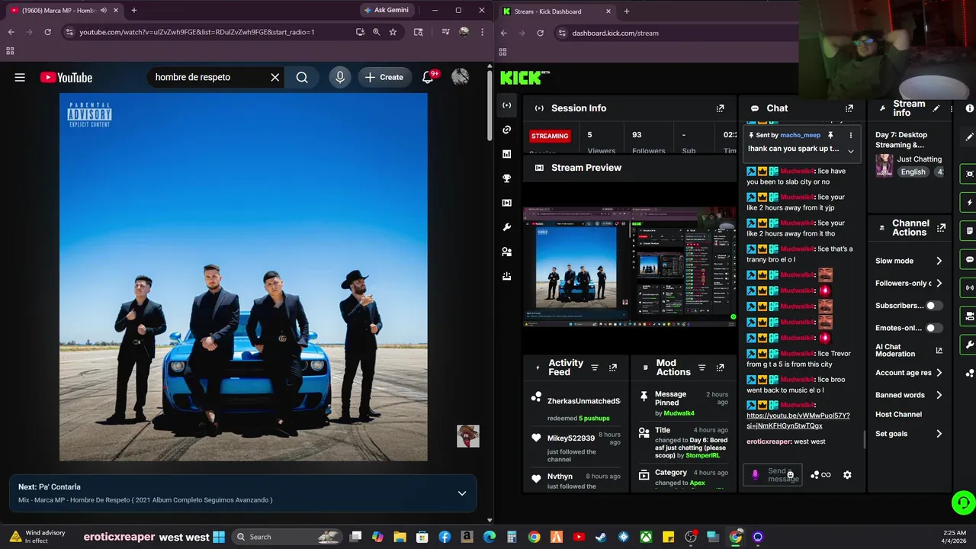976x549 pixels.
Task: Open trophy achievements icon in Kick sidebar
Action: pyautogui.click(x=506, y=178)
